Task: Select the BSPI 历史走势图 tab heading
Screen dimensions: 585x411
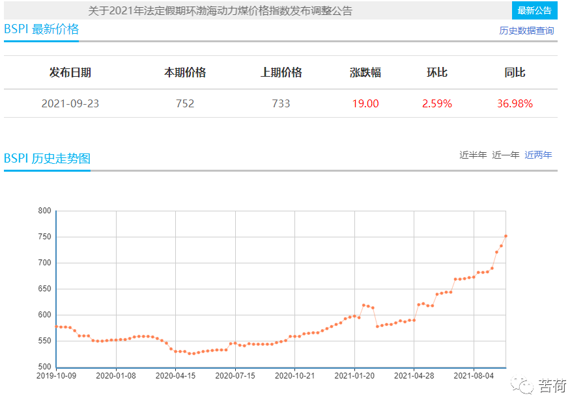Action: click(47, 159)
